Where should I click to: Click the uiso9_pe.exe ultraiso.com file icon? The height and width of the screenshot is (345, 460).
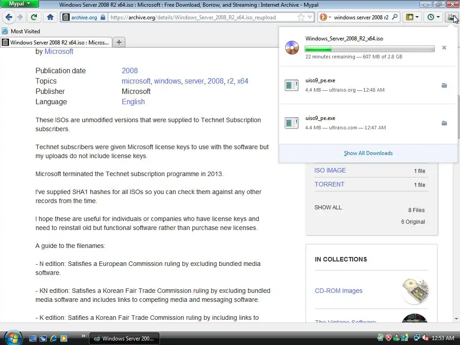(x=292, y=123)
